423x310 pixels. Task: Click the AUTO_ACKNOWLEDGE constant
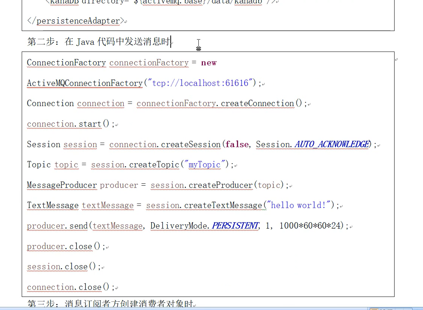(332, 145)
